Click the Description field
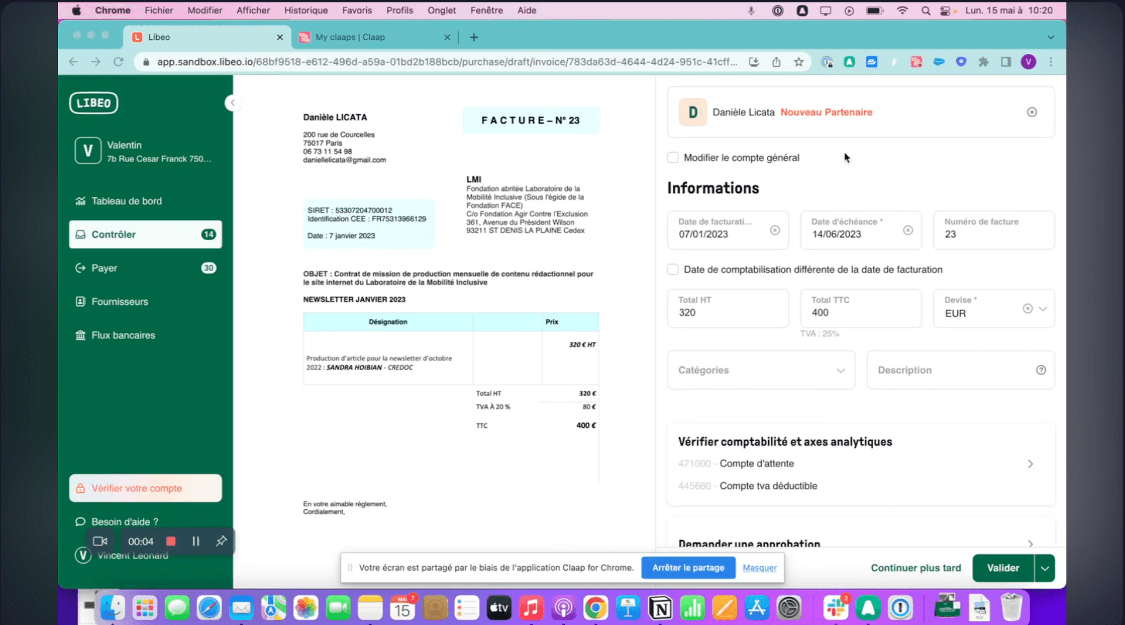Viewport: 1125px width, 625px height. [960, 370]
